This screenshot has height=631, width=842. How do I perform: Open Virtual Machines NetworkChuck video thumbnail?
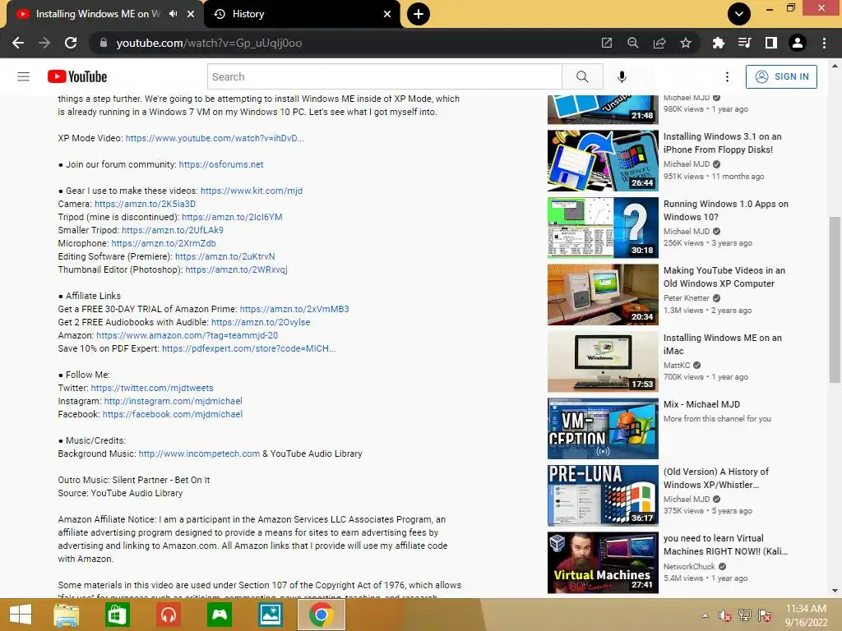tap(603, 562)
